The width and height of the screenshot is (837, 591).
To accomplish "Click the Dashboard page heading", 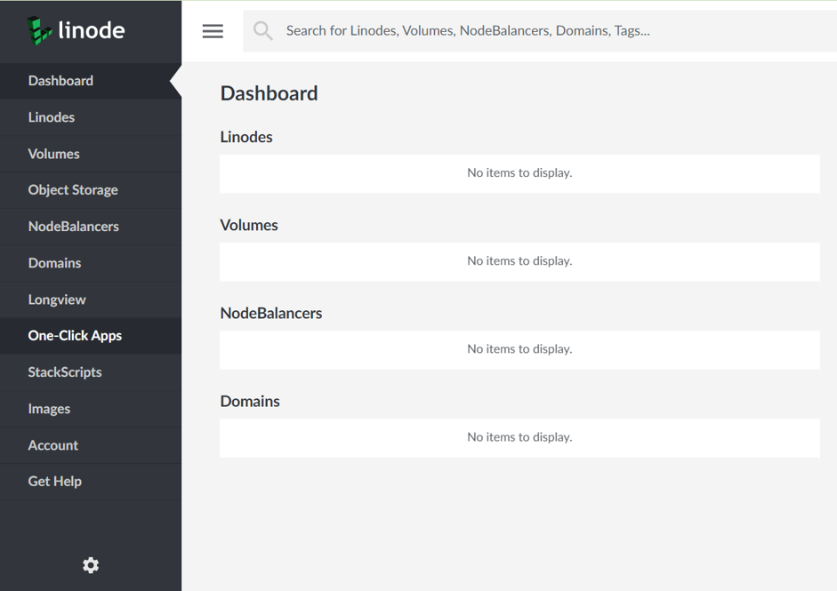I will click(269, 94).
